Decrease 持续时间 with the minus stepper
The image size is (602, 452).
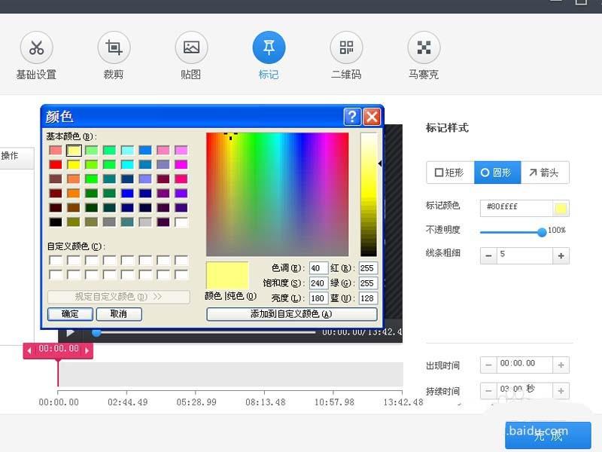(488, 390)
